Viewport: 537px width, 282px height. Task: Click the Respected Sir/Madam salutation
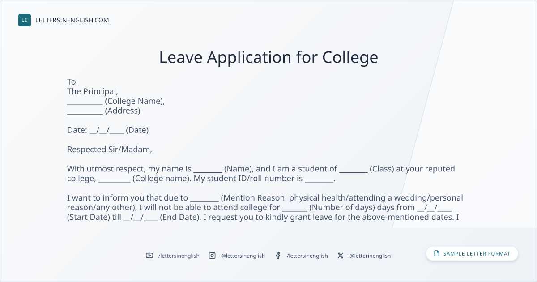point(110,150)
